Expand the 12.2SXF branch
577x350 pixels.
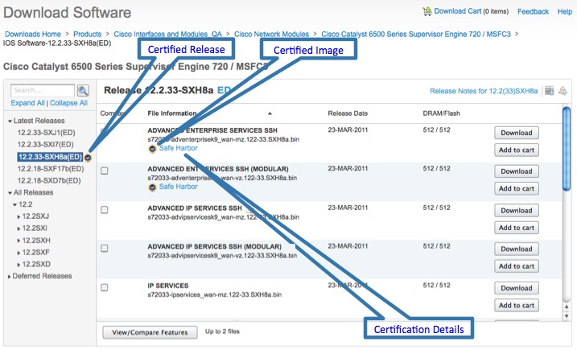click(19, 253)
